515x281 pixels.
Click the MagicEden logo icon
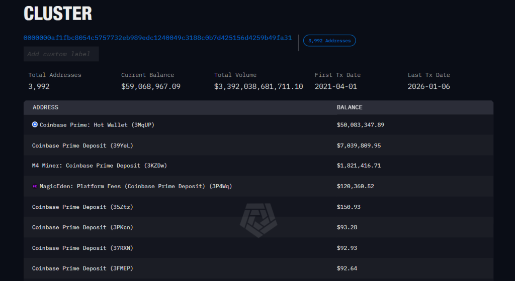coord(35,186)
